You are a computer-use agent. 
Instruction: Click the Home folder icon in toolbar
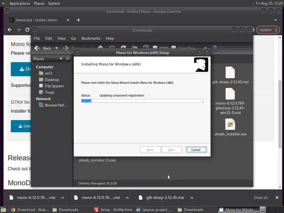pos(135,47)
